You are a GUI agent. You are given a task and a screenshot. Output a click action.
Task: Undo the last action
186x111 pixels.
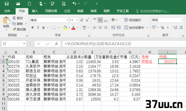tap(74, 4)
